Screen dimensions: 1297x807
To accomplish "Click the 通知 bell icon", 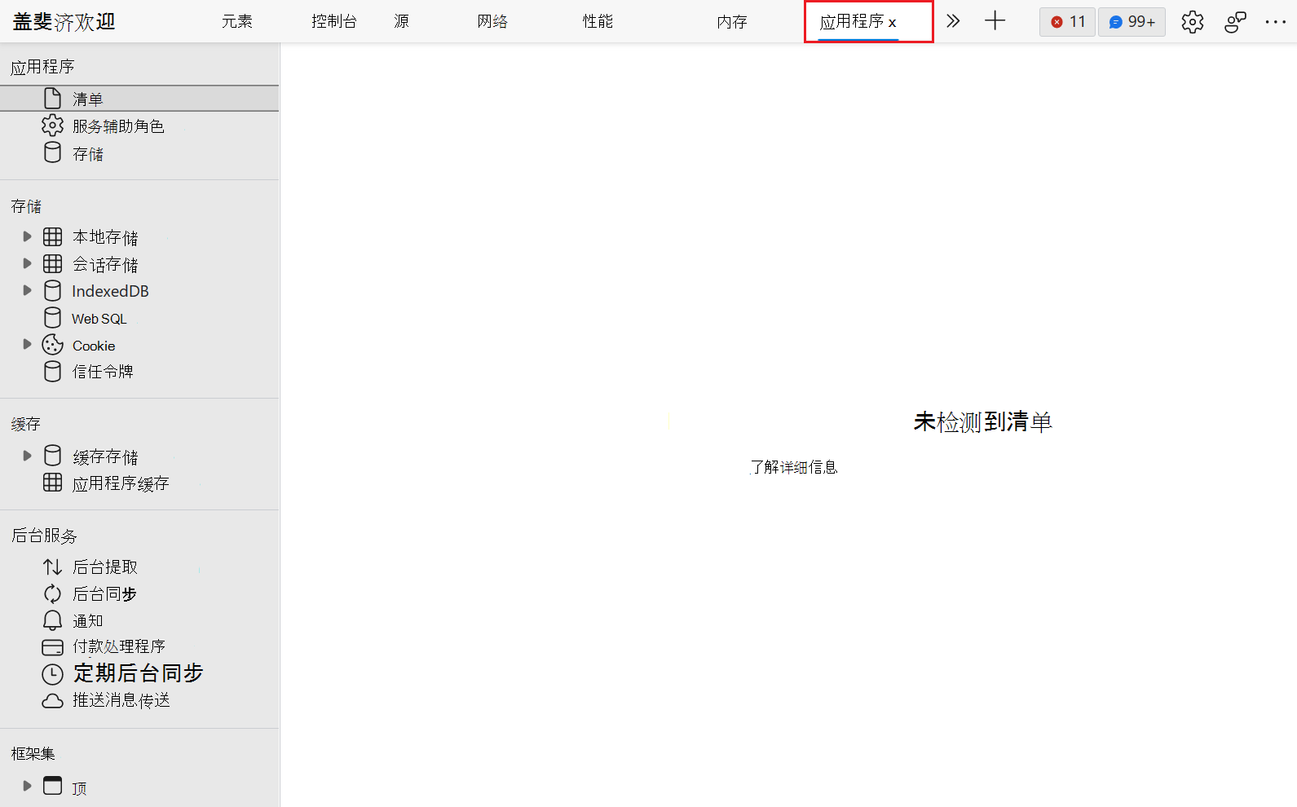I will (x=52, y=620).
